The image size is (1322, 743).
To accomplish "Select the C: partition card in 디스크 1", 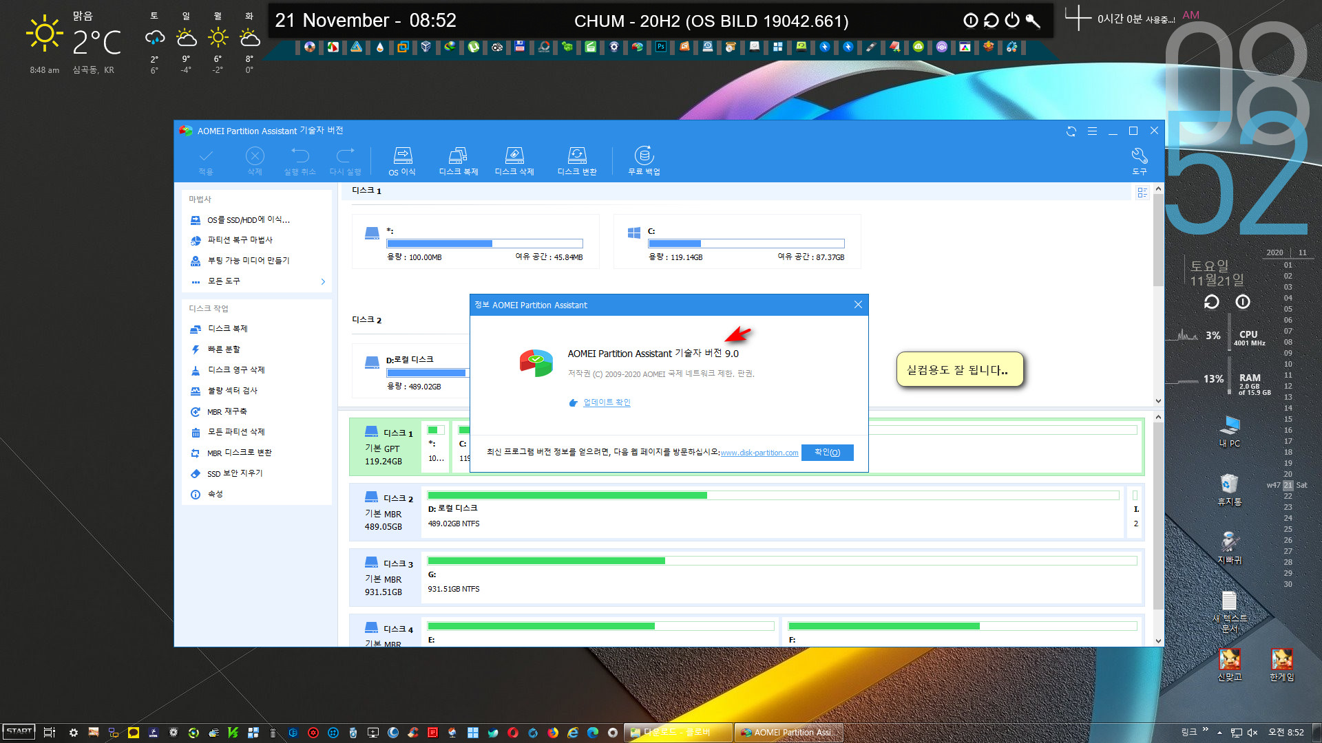I will pyautogui.click(x=737, y=241).
